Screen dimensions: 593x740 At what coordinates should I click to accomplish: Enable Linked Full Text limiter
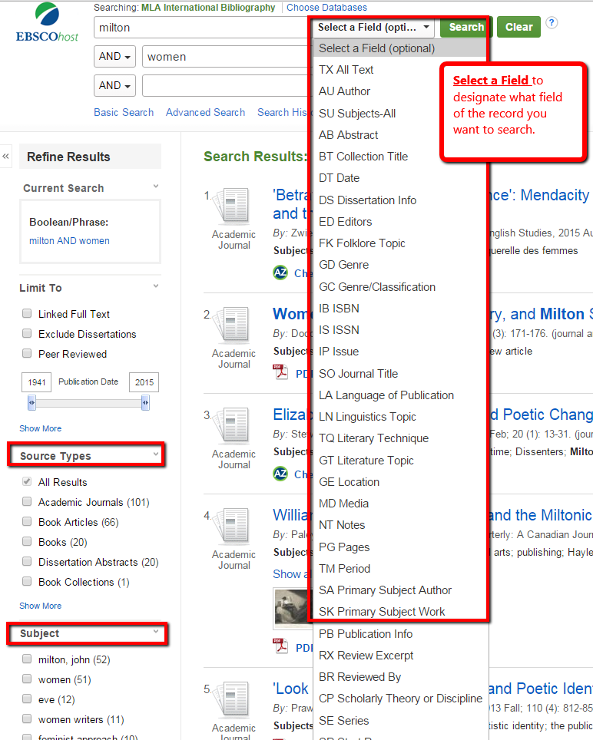pos(27,313)
